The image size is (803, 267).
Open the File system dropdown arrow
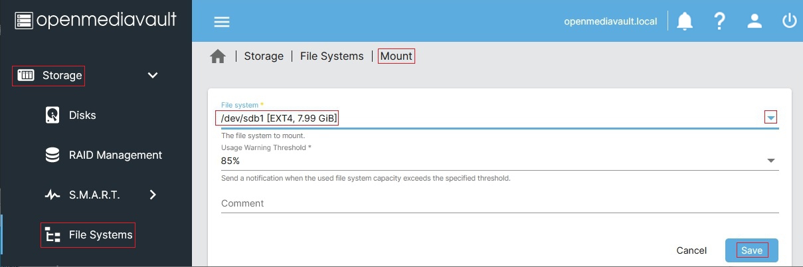tap(770, 118)
